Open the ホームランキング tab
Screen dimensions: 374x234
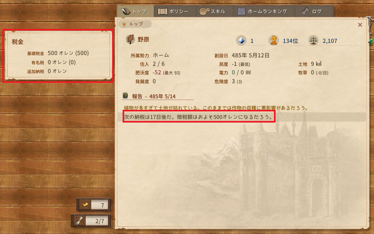(x=263, y=11)
